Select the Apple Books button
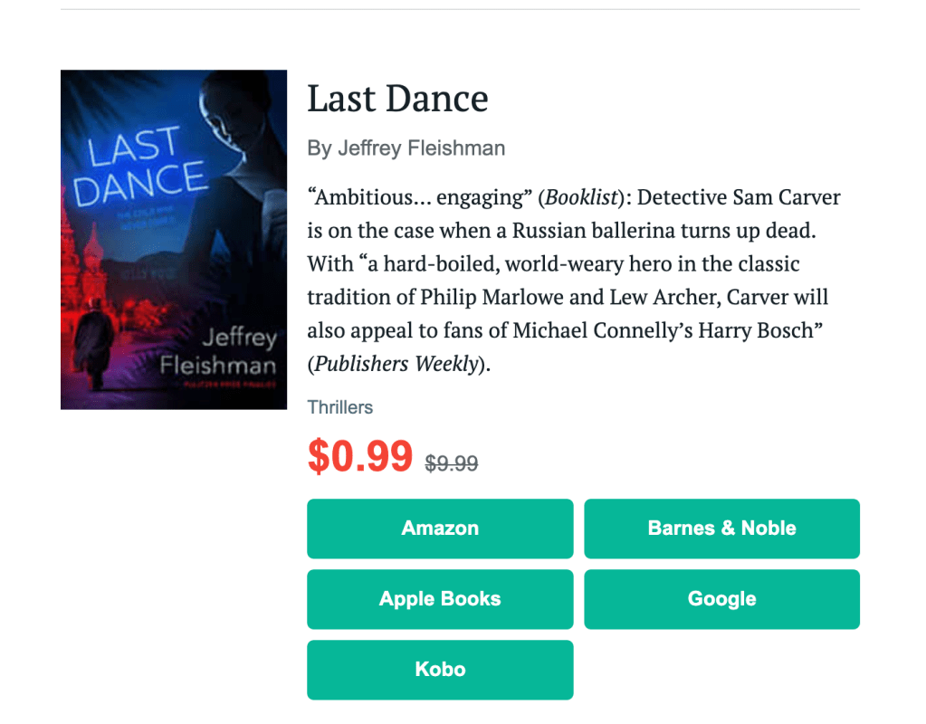The width and height of the screenshot is (926, 724). click(440, 599)
